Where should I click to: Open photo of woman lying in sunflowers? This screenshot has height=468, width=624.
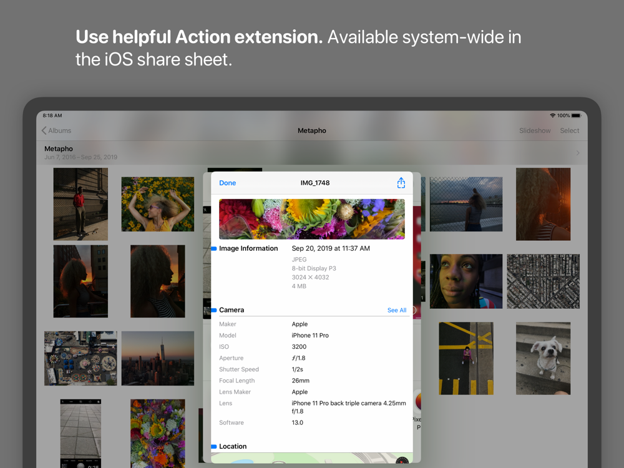(158, 204)
